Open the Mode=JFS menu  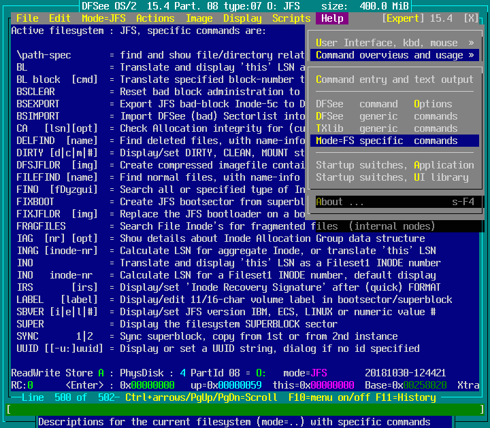click(103, 18)
